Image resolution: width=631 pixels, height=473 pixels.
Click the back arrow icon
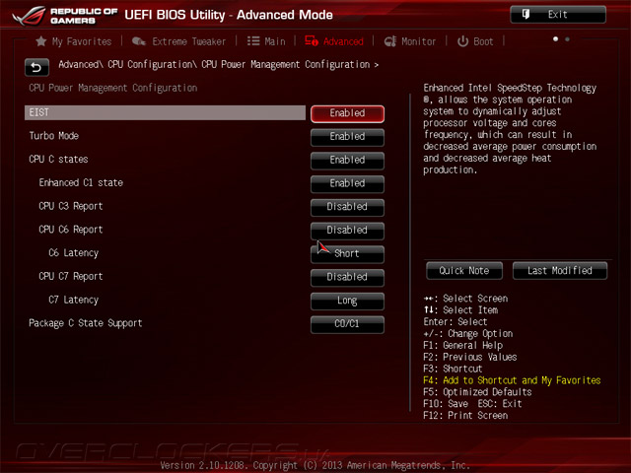point(36,68)
